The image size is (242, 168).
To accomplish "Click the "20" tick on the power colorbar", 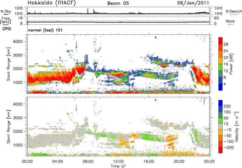I will 226,58.
